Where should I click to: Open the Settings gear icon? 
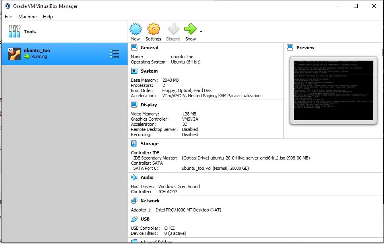tap(153, 29)
